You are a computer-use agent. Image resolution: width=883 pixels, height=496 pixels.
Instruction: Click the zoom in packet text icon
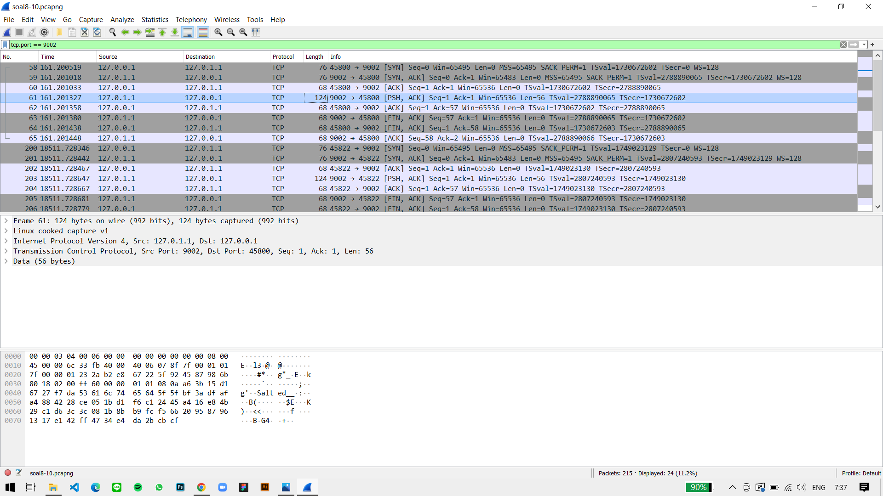(x=218, y=32)
